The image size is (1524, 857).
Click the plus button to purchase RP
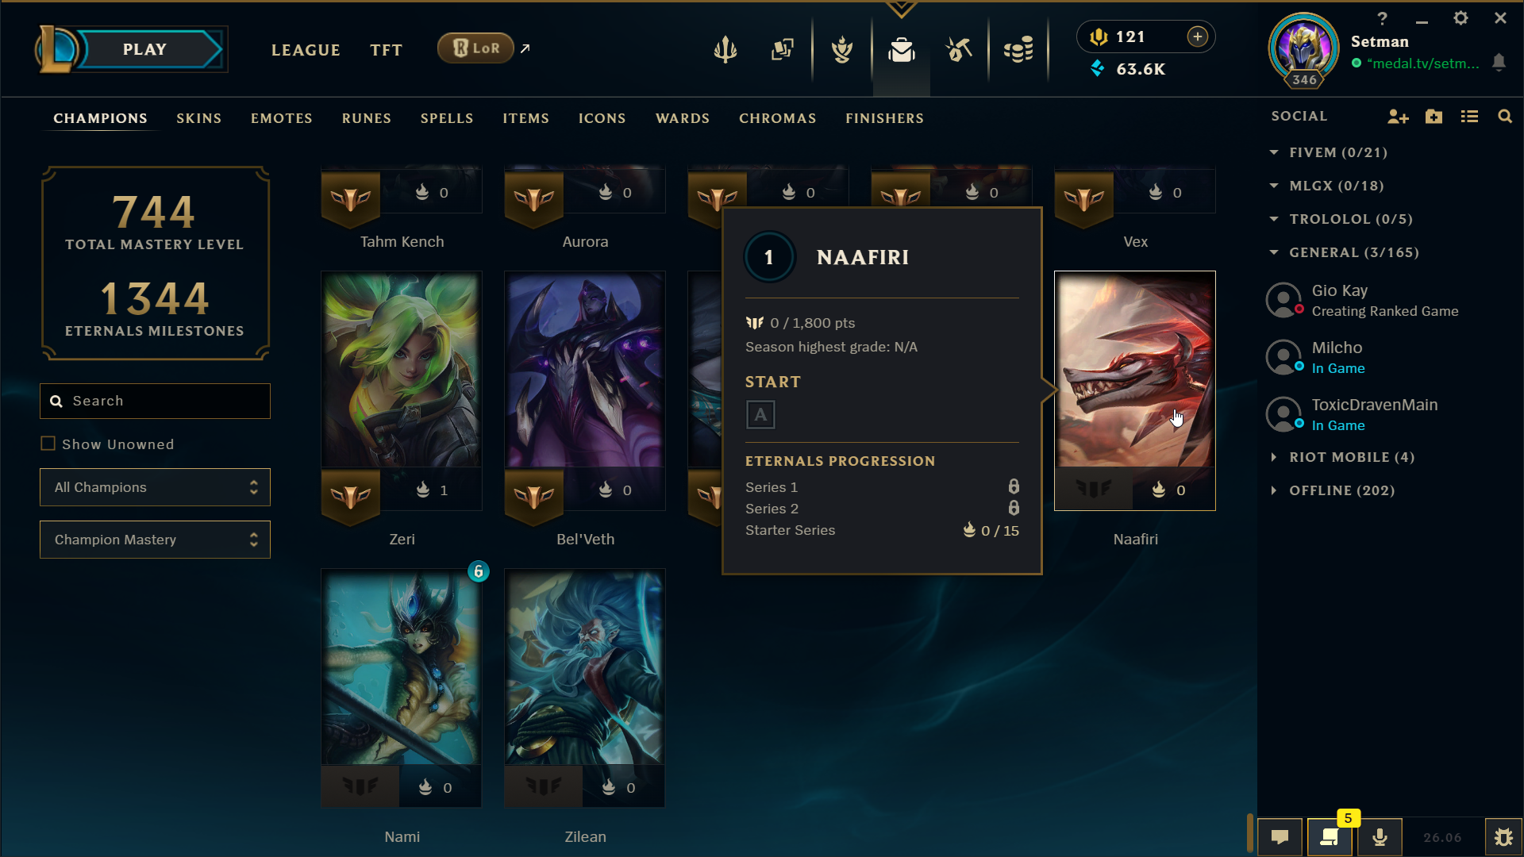click(x=1197, y=37)
